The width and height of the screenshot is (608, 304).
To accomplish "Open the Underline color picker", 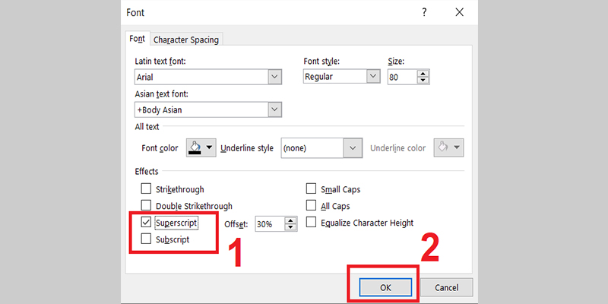I will click(448, 147).
